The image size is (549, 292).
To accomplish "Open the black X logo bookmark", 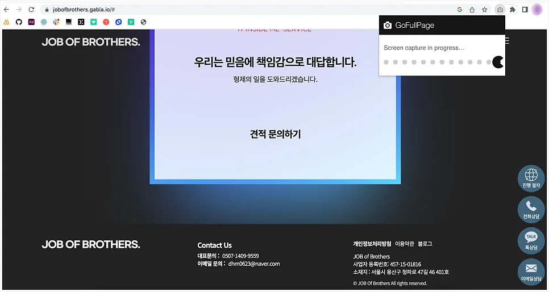I will (81, 22).
